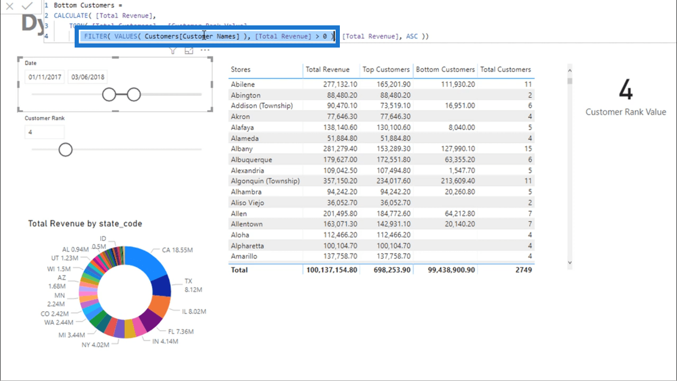Image resolution: width=677 pixels, height=381 pixels.
Task: Select the Alpharetta store row
Action: tap(381, 246)
